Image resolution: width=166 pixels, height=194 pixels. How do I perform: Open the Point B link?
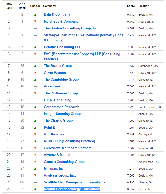pyautogui.click(x=50, y=128)
